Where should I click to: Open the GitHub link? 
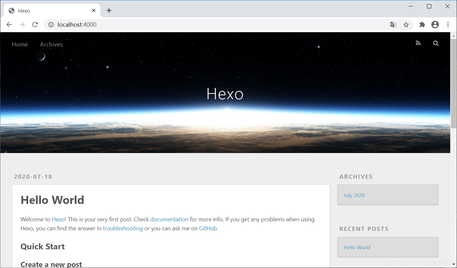pos(208,228)
